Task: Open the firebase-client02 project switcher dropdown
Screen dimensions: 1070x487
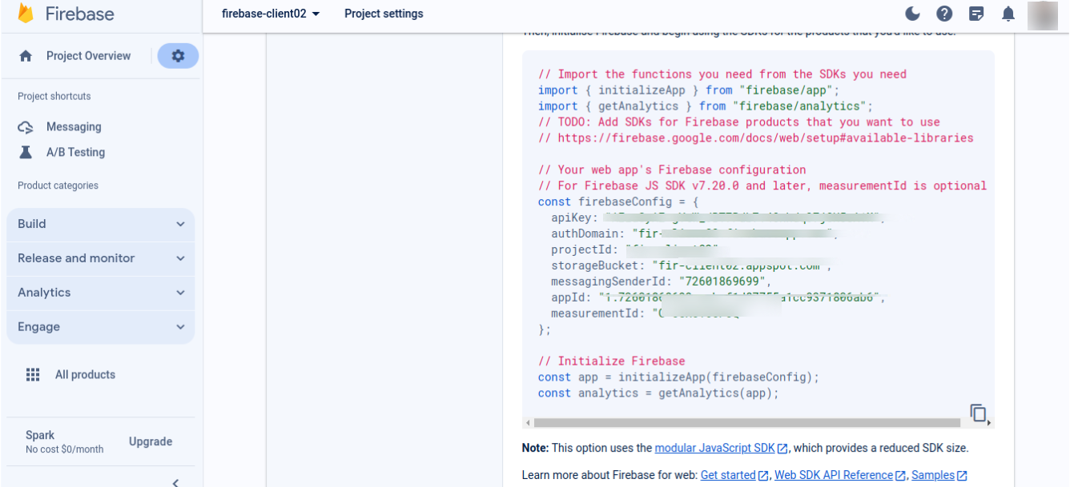Action: click(x=269, y=14)
